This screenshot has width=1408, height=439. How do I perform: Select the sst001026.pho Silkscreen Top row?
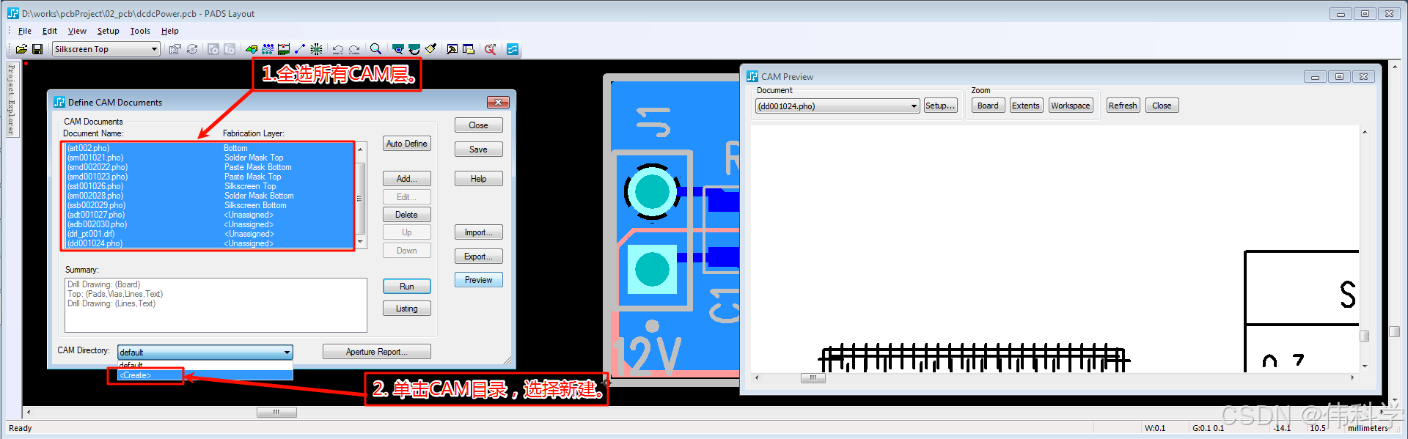pos(209,186)
